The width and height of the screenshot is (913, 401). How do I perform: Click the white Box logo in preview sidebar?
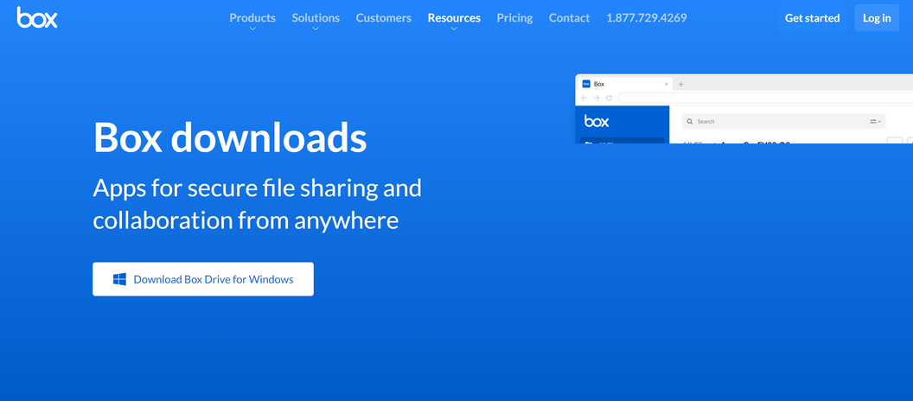597,121
